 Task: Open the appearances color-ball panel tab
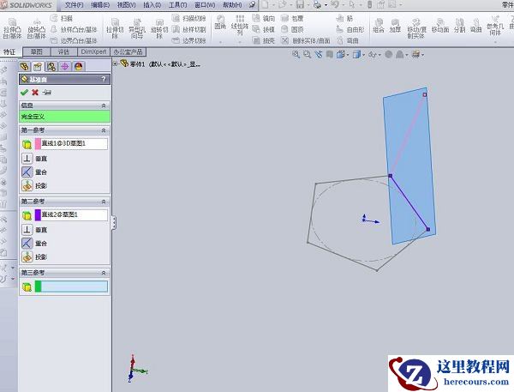tap(78, 65)
